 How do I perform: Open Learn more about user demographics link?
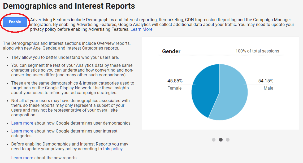(22, 123)
